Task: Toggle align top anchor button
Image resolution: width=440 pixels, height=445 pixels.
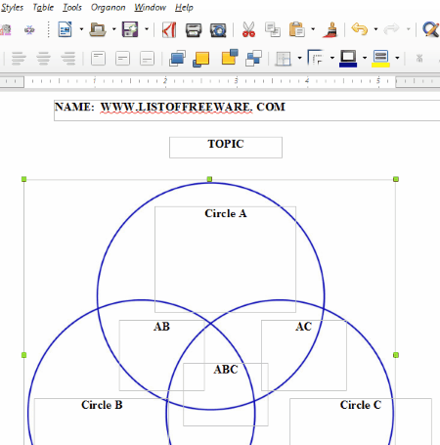Action: pyautogui.click(x=98, y=59)
